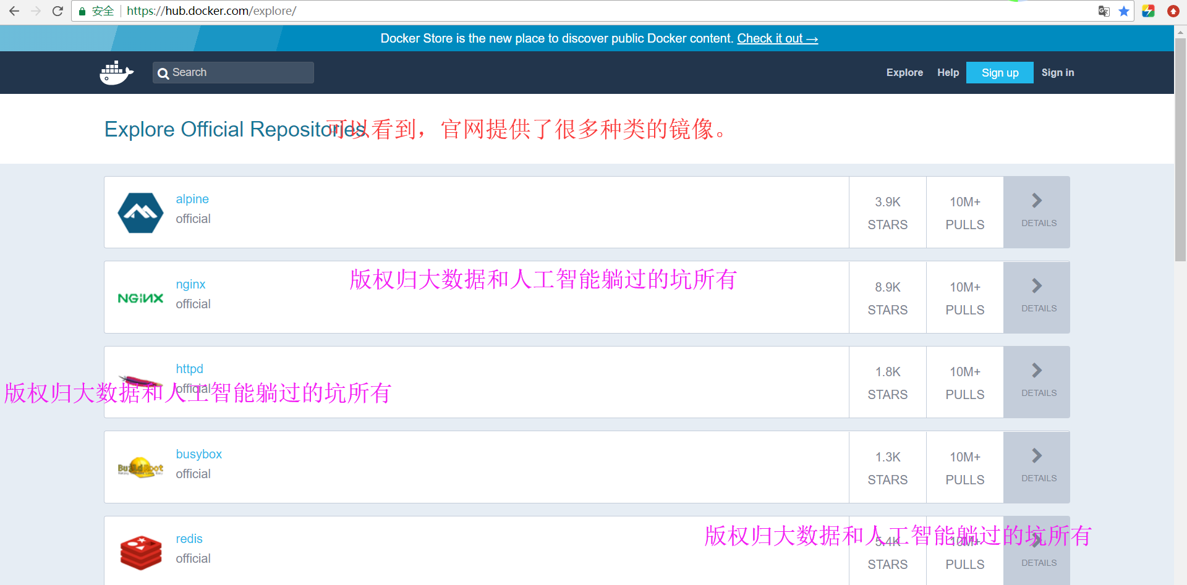The width and height of the screenshot is (1187, 585).
Task: Click the 'official' label under busybox
Action: pos(193,474)
